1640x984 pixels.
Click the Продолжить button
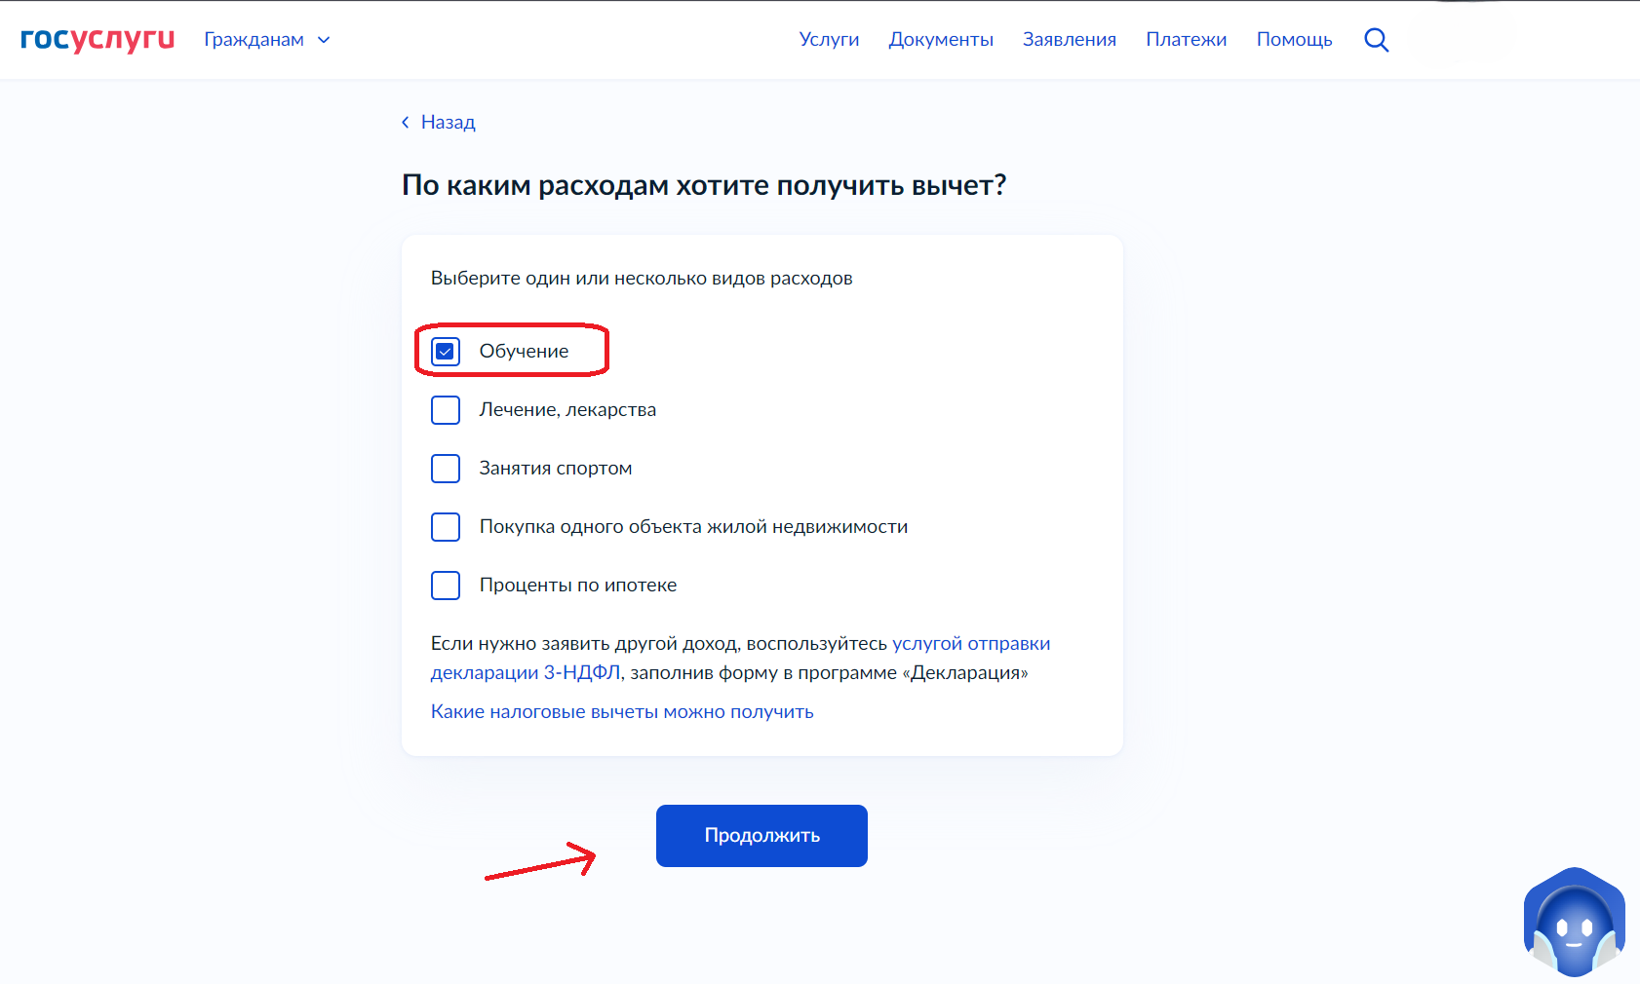[x=761, y=836]
